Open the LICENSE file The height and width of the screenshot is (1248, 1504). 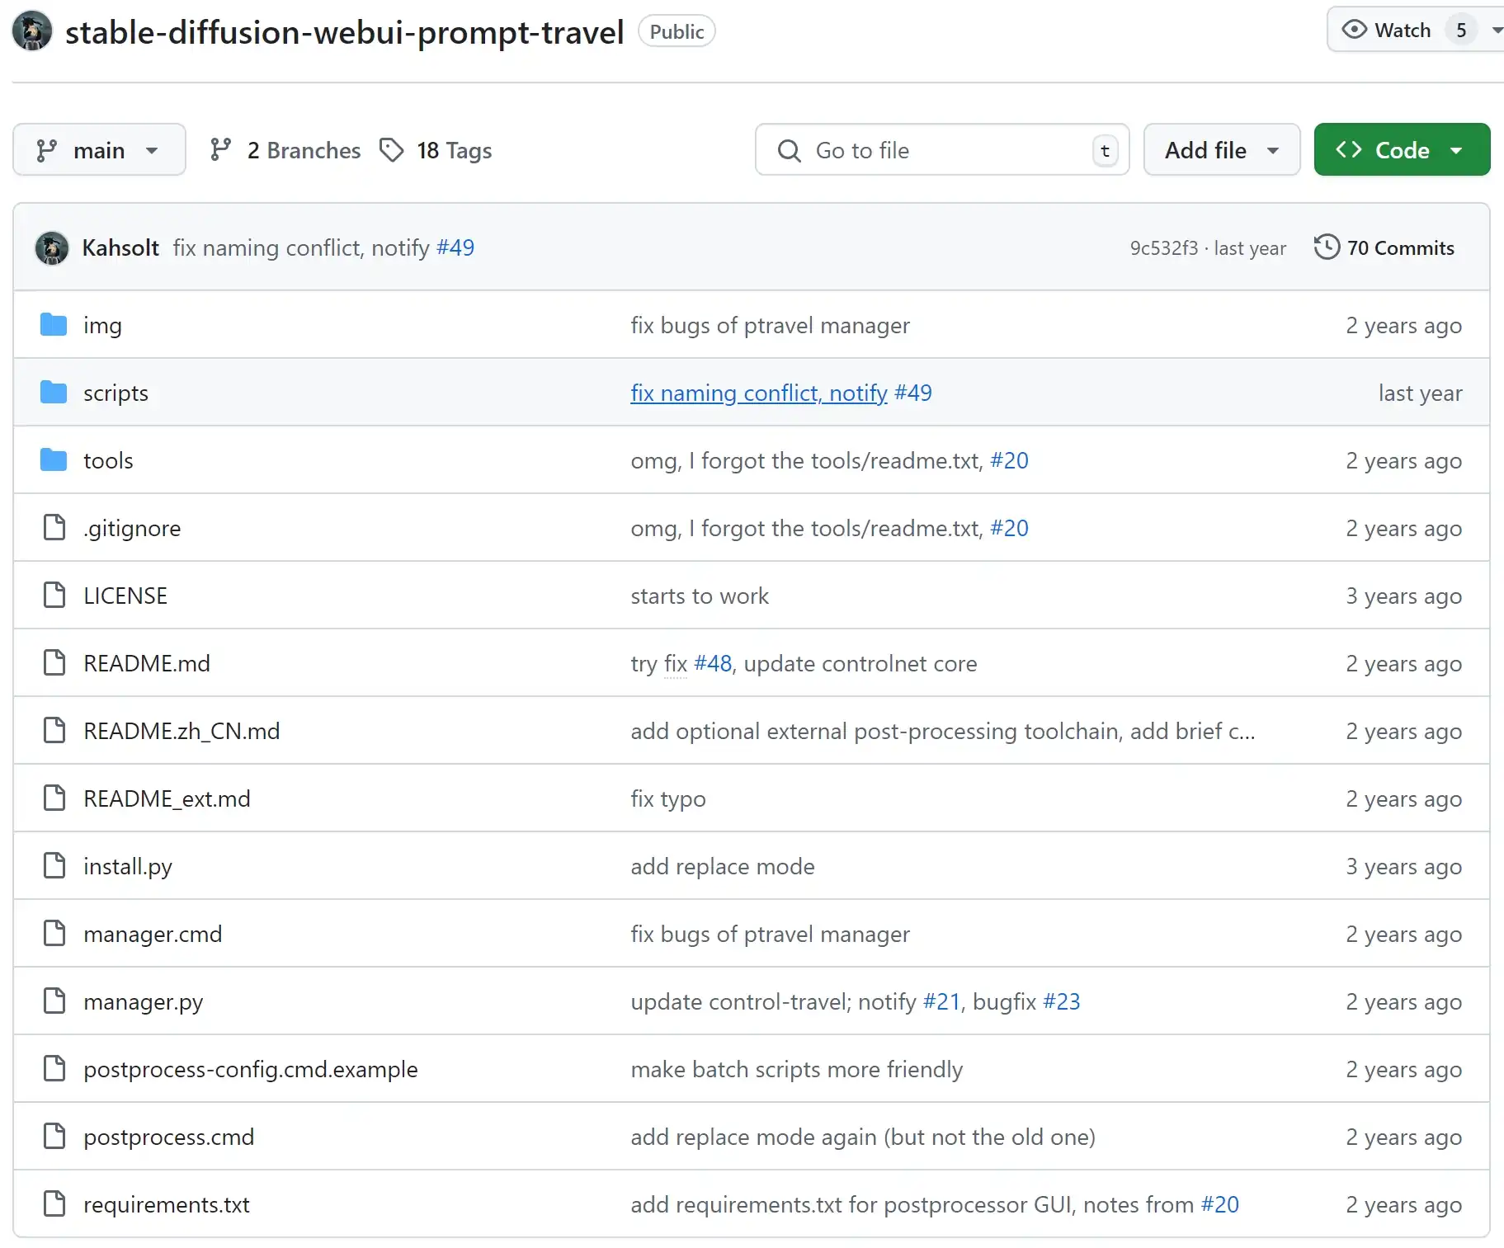coord(125,596)
